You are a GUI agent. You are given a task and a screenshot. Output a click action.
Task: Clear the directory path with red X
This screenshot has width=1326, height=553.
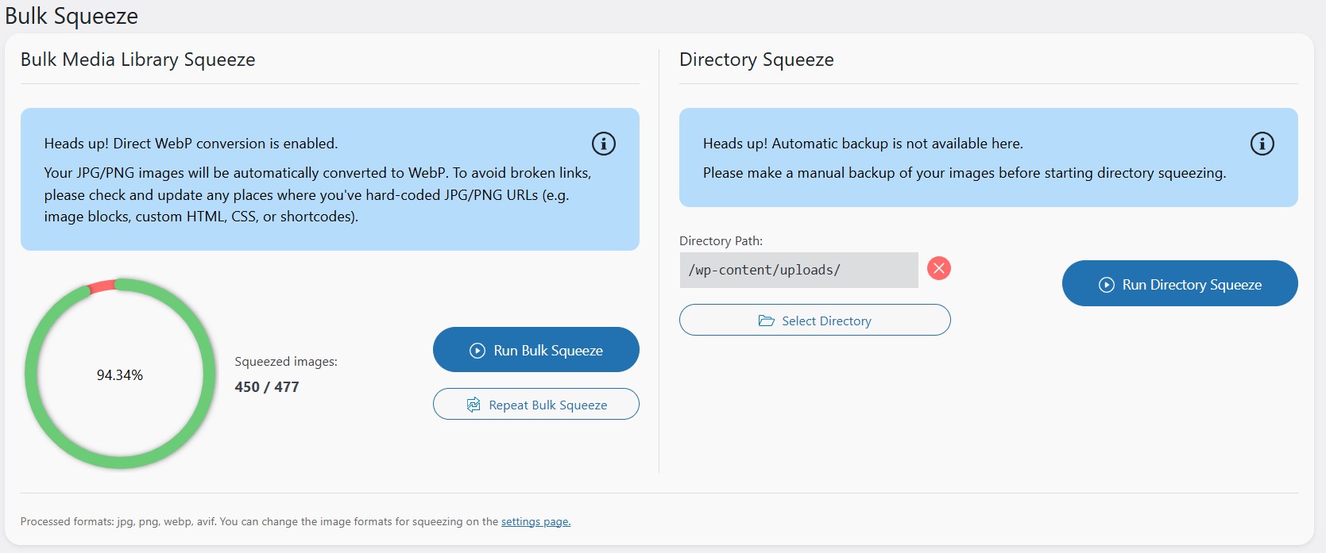[939, 268]
